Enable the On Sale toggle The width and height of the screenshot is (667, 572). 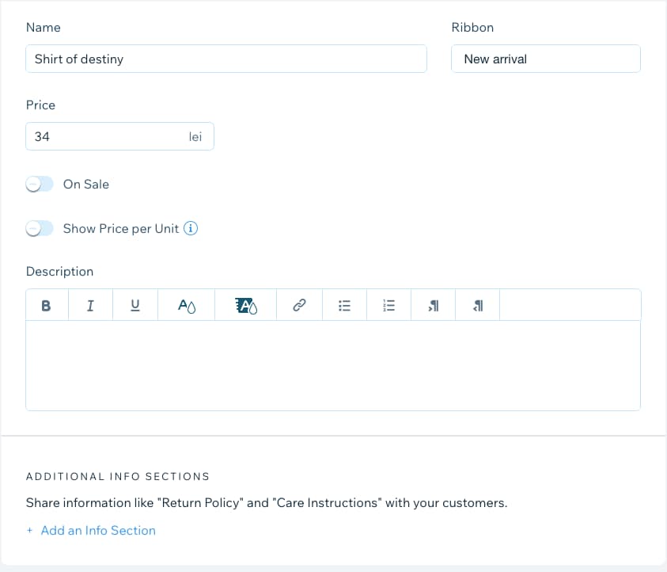point(40,184)
